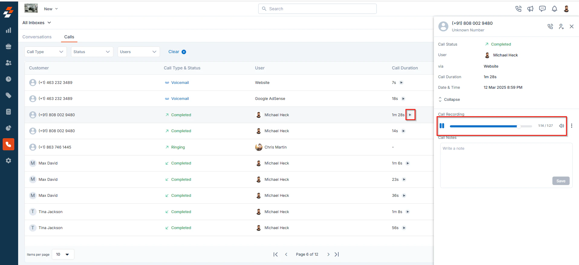
Task: Click the Google AdSense user cell
Action: click(270, 99)
